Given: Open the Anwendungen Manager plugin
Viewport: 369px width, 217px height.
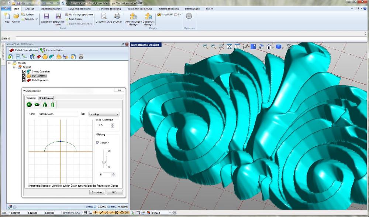Looking at the screenshot, I should click(x=133, y=17).
